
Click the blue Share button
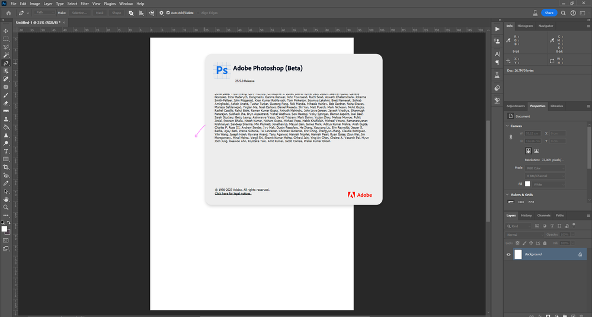pyautogui.click(x=549, y=13)
